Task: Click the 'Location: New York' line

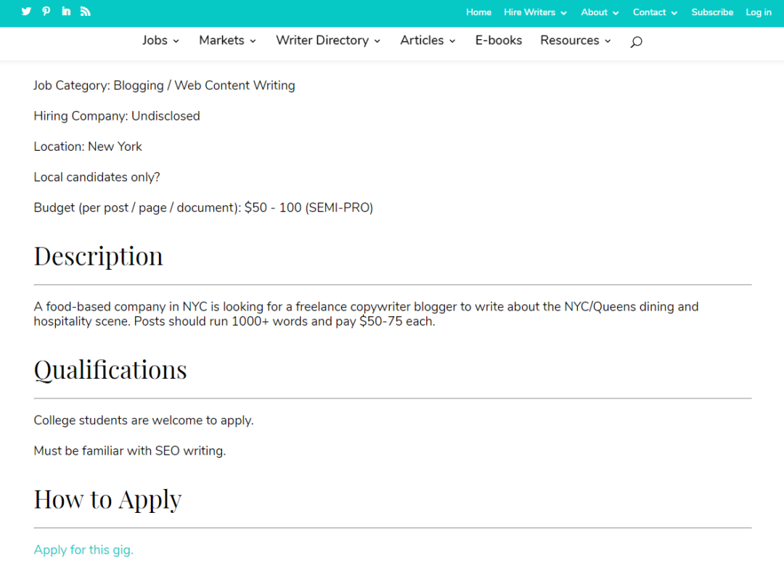Action: (88, 147)
